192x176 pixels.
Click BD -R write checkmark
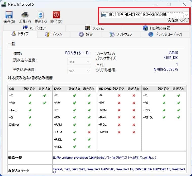(x=179, y=95)
